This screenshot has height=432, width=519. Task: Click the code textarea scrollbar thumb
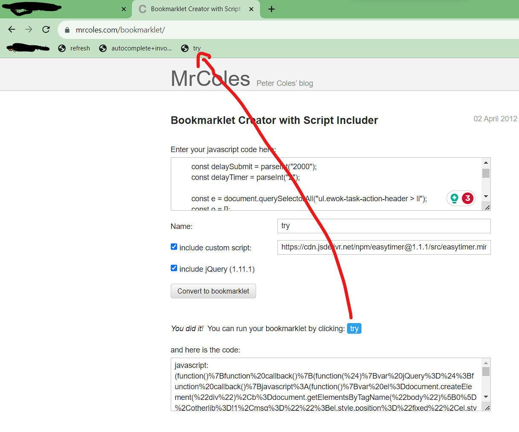click(486, 173)
